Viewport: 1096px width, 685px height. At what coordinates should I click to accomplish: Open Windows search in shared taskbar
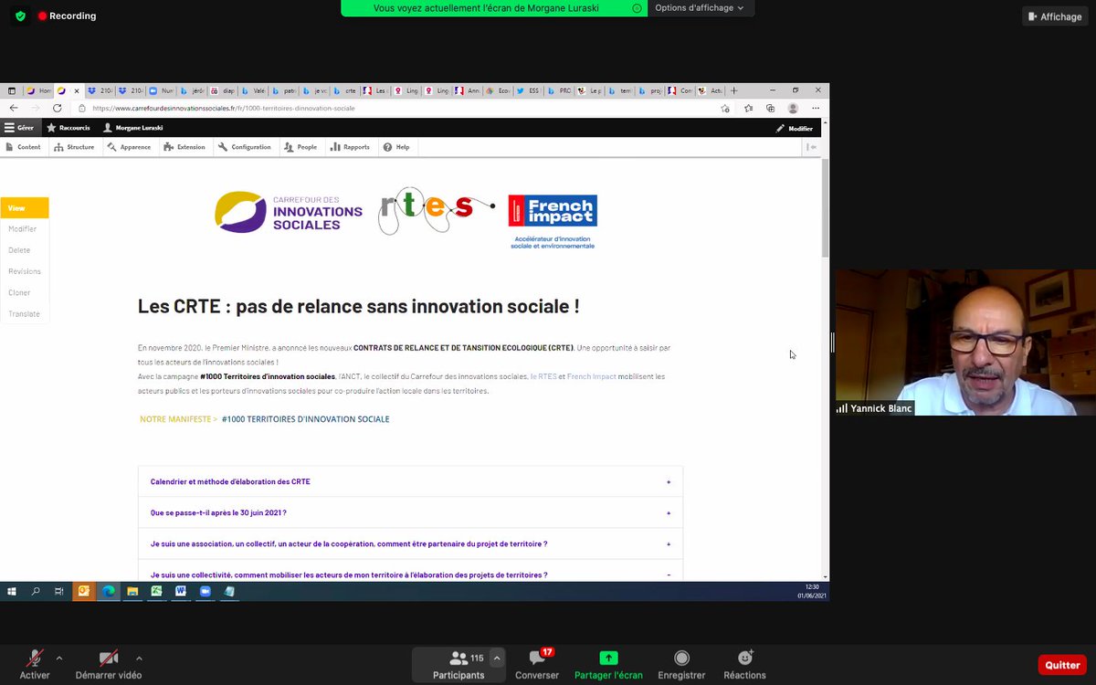pyautogui.click(x=36, y=591)
